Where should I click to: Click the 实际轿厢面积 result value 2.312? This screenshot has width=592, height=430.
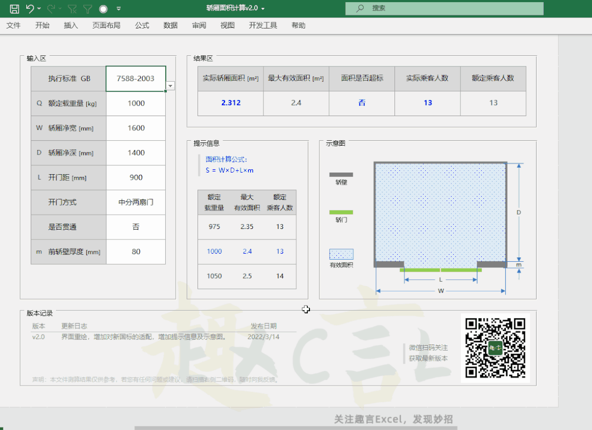[x=230, y=103]
